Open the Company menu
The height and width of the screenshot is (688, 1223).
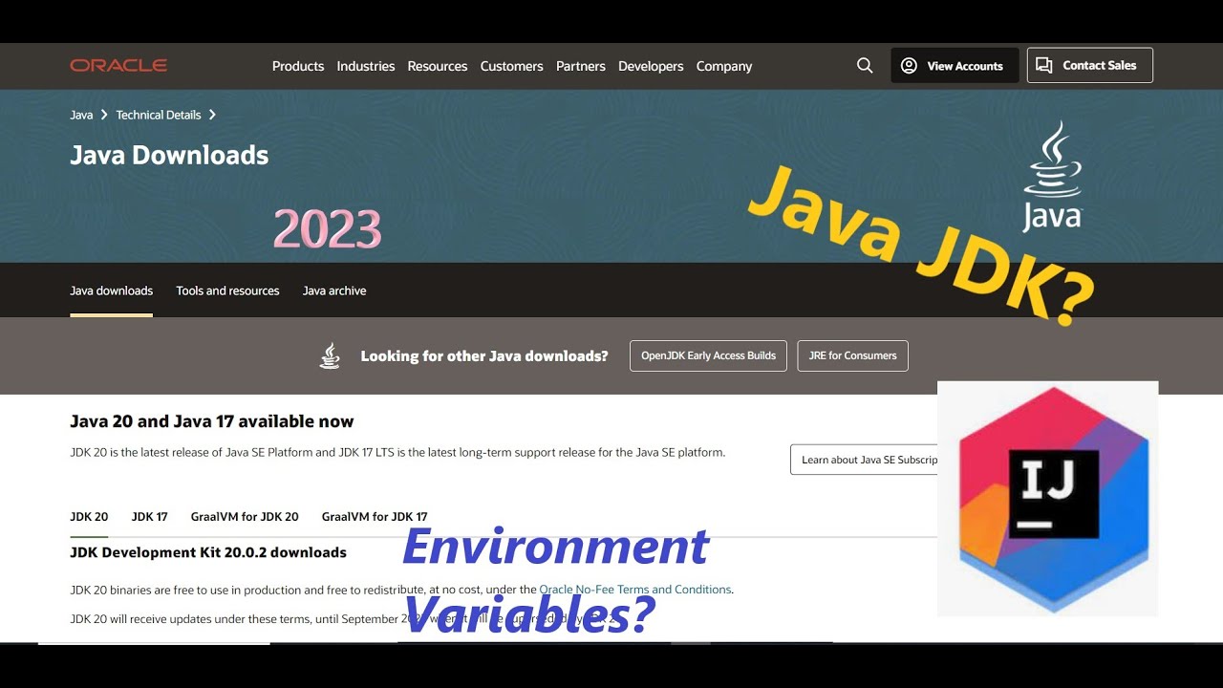[x=724, y=66]
